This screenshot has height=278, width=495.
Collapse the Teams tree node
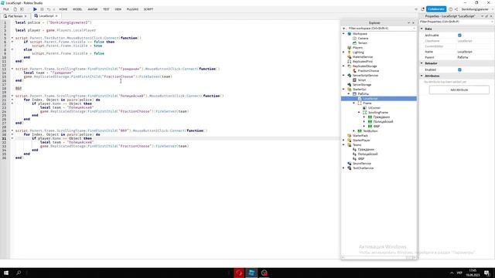tap(343, 145)
